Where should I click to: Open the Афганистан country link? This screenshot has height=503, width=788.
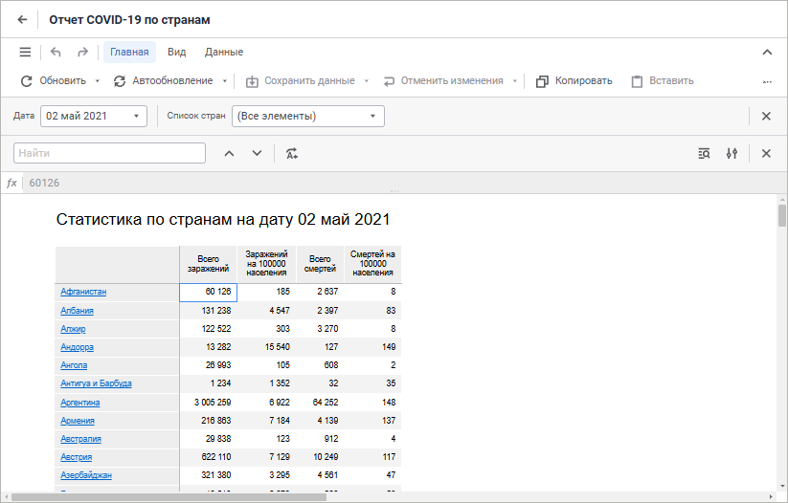pos(83,292)
